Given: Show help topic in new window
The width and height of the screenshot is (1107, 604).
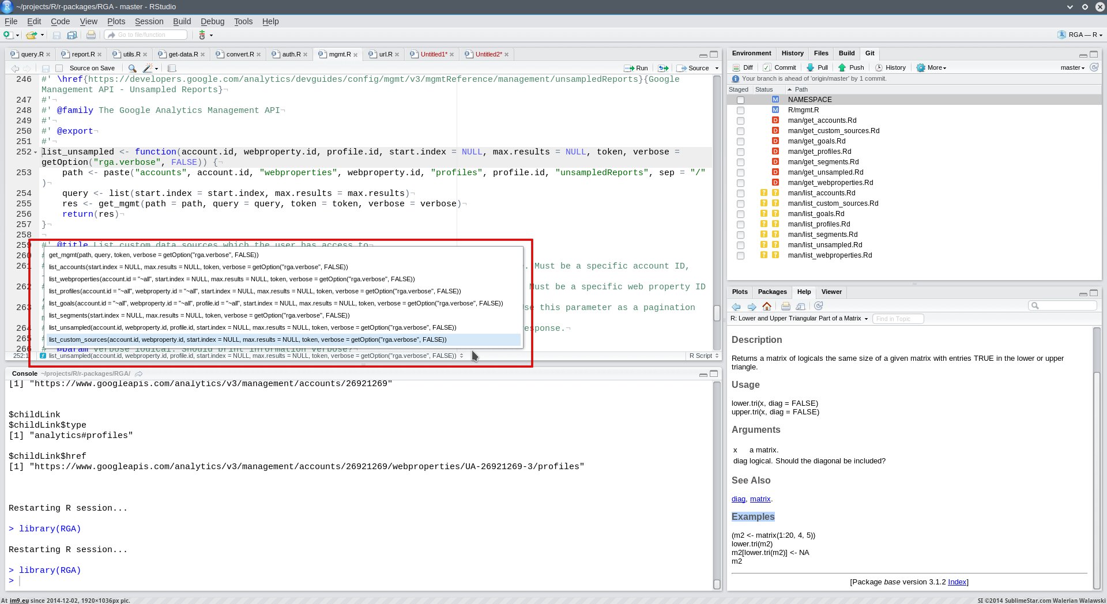Looking at the screenshot, I should point(800,306).
